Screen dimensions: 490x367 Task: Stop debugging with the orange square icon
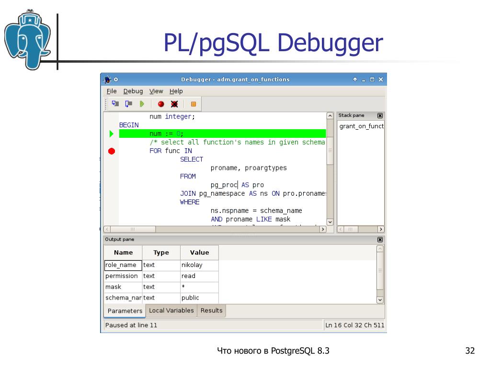click(194, 104)
